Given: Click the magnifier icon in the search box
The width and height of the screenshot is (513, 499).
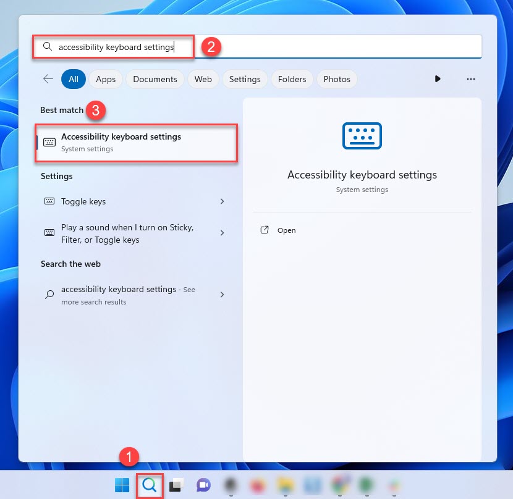Looking at the screenshot, I should (48, 46).
